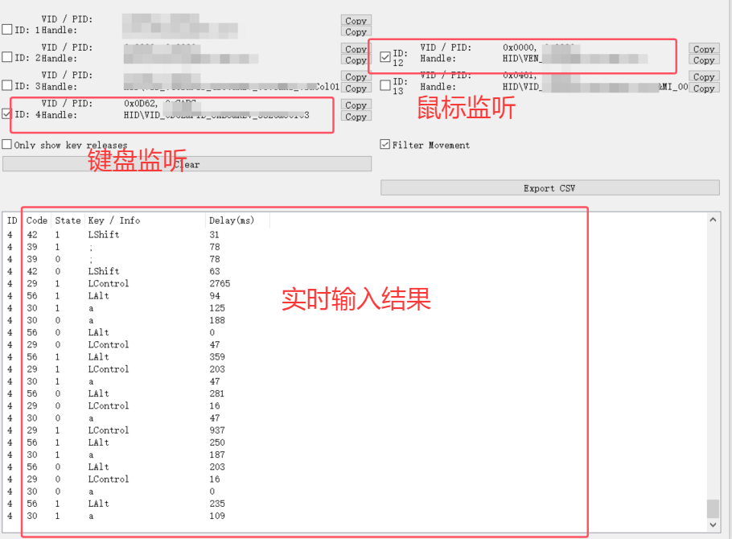The height and width of the screenshot is (539, 732).
Task: Click the ID 12 VID value 0x0000
Action: click(x=519, y=47)
